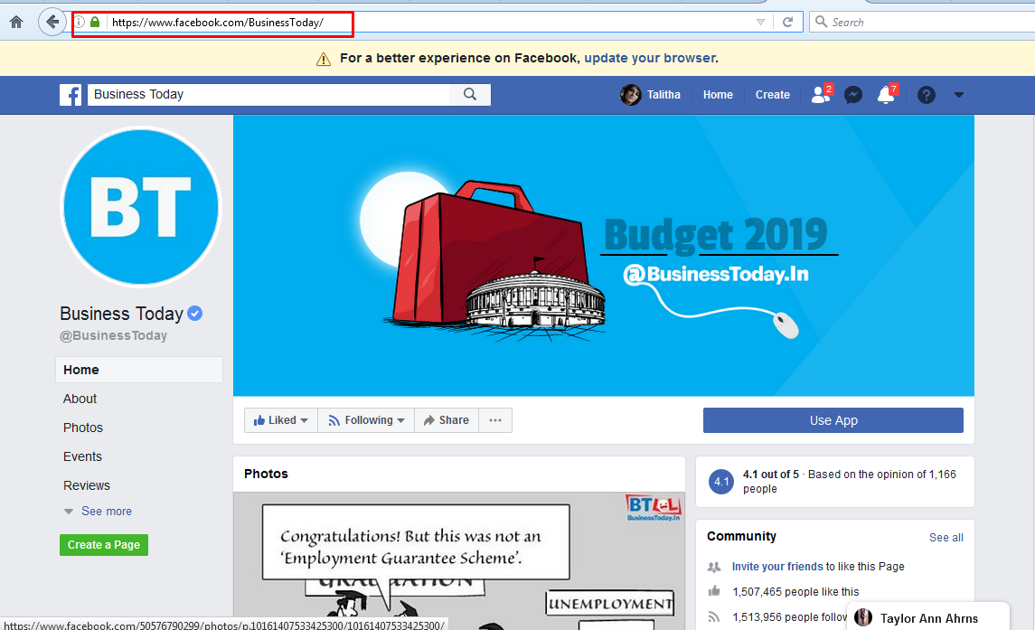Click the Share button
1035x630 pixels.
tap(447, 420)
